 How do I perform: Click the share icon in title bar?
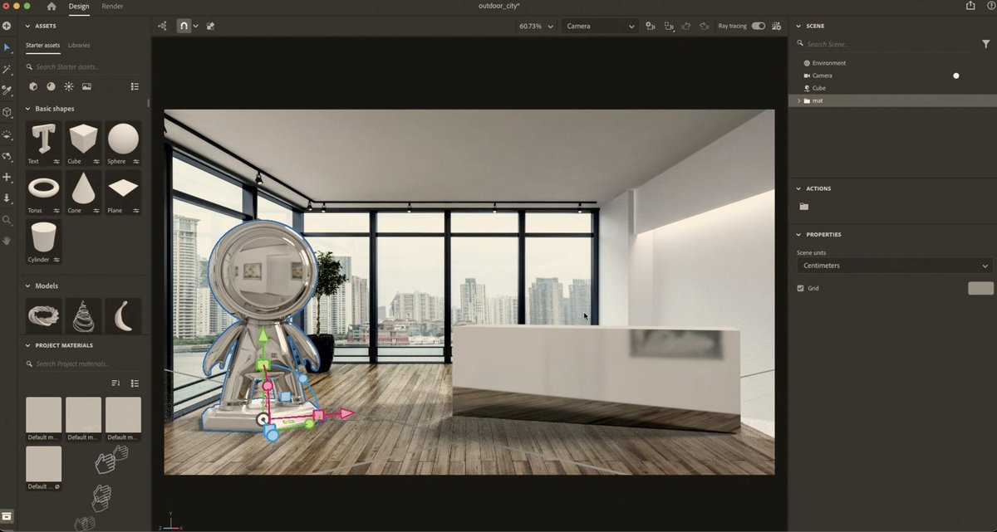[970, 6]
